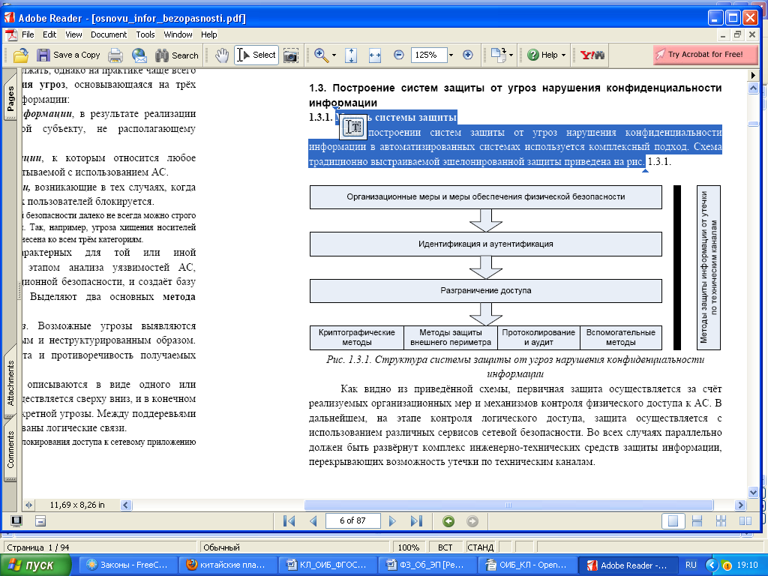Open the Pages side panel tab
768x576 pixels.
point(10,98)
